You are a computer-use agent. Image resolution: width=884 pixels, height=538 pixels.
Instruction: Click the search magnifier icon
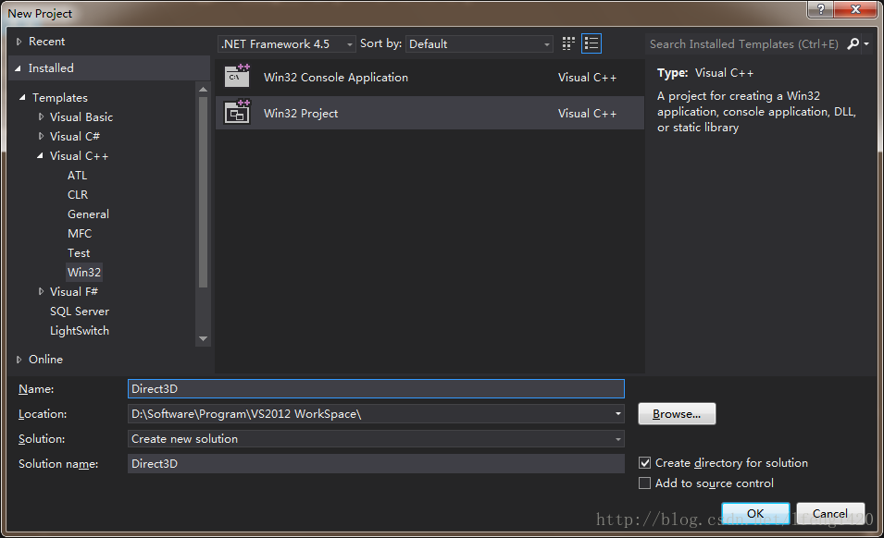pos(853,43)
